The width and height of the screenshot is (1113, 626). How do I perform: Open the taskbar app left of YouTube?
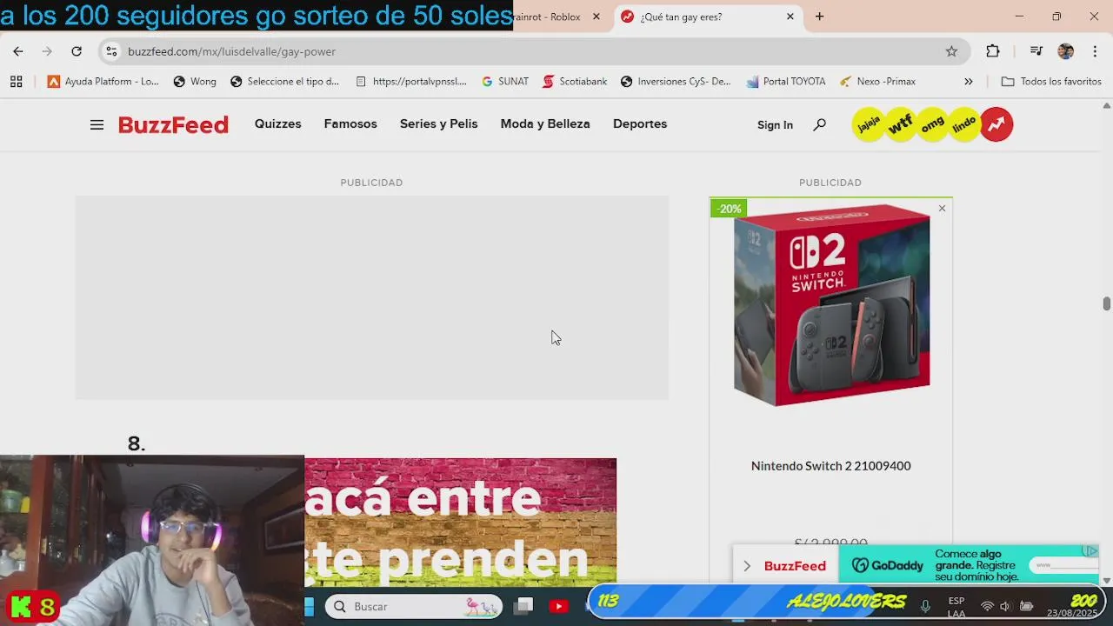[523, 606]
